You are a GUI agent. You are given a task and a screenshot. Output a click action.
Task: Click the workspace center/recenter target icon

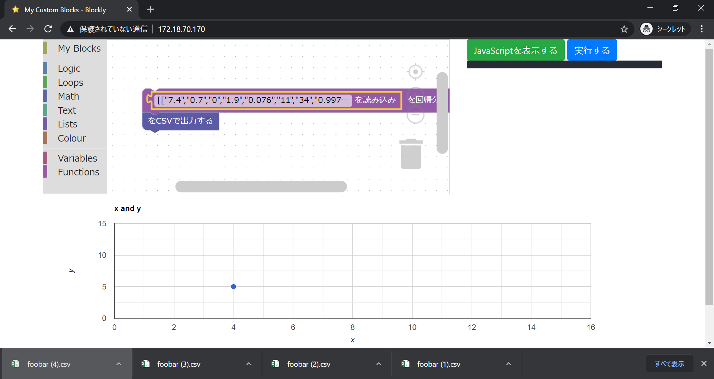(x=415, y=71)
